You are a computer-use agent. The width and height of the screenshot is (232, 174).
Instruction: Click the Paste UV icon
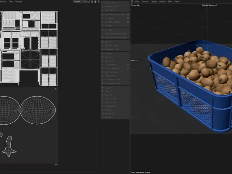click(102, 91)
